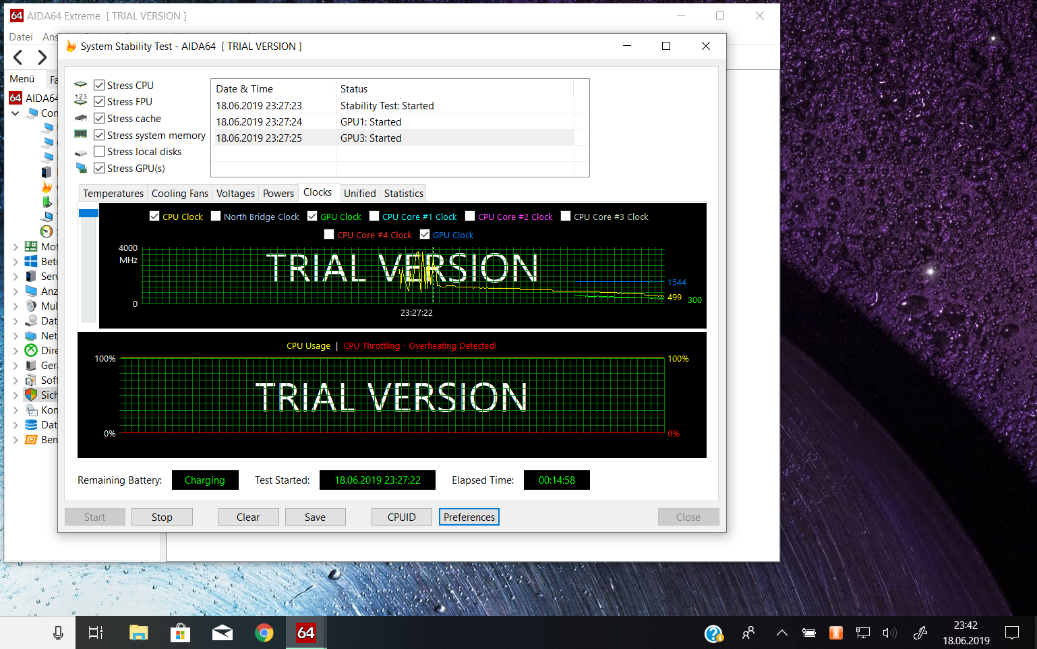Click taskbar microphone Cortana icon

click(58, 633)
